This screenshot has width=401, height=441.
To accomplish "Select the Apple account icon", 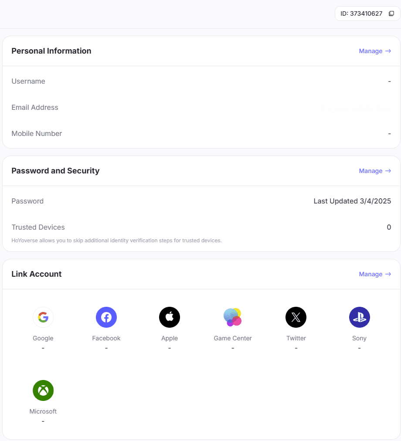I will coord(170,317).
